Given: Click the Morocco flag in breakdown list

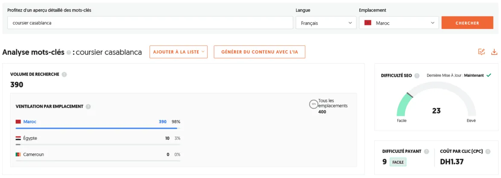Looking at the screenshot, I should pos(18,121).
